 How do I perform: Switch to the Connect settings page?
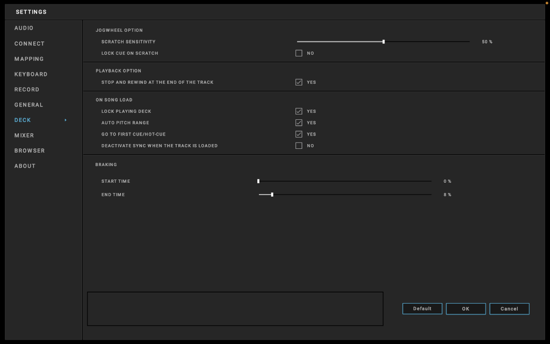[x=30, y=44]
